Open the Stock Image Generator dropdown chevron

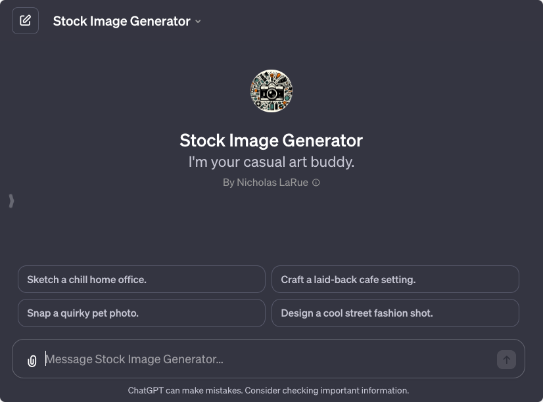197,21
